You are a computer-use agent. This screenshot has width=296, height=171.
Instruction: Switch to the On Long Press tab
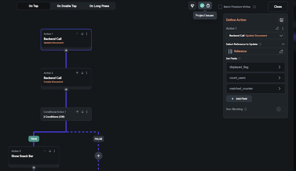tap(99, 6)
